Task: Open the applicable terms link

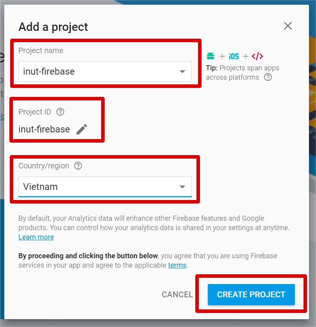Action: 177,265
